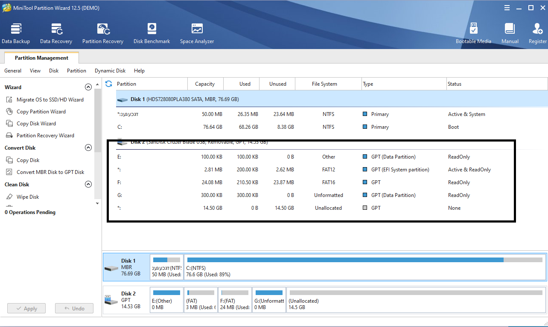This screenshot has height=327, width=548.
Task: Start Disk Benchmark
Action: 152,34
